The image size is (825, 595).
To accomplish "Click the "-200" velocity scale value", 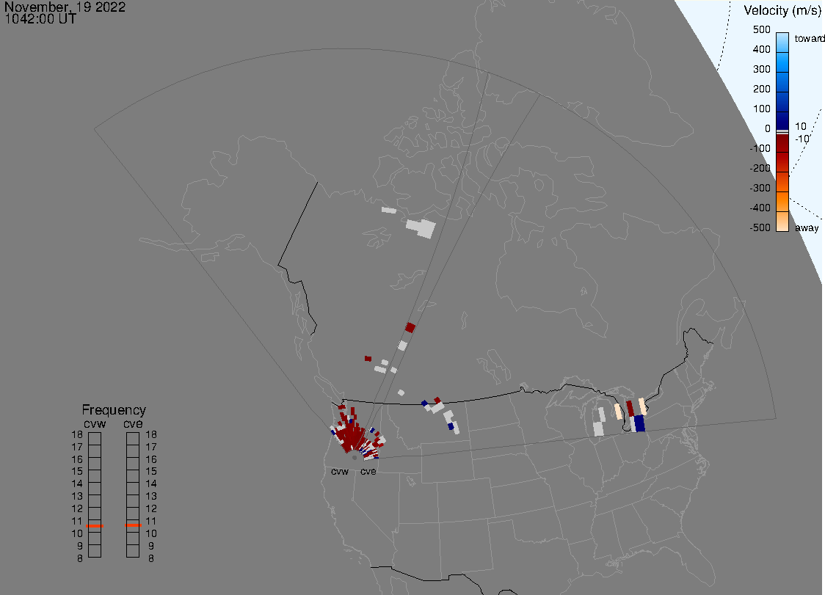I will (x=760, y=168).
